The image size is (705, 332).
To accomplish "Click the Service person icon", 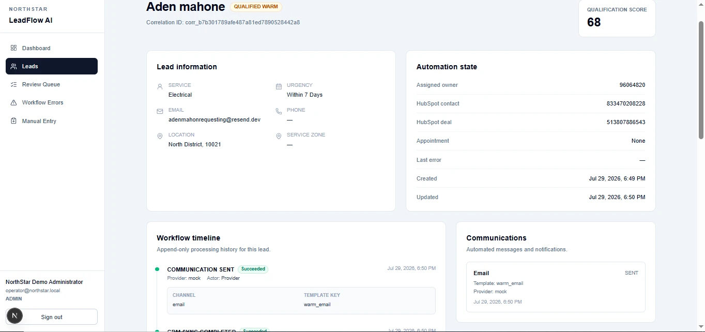I will click(x=160, y=87).
